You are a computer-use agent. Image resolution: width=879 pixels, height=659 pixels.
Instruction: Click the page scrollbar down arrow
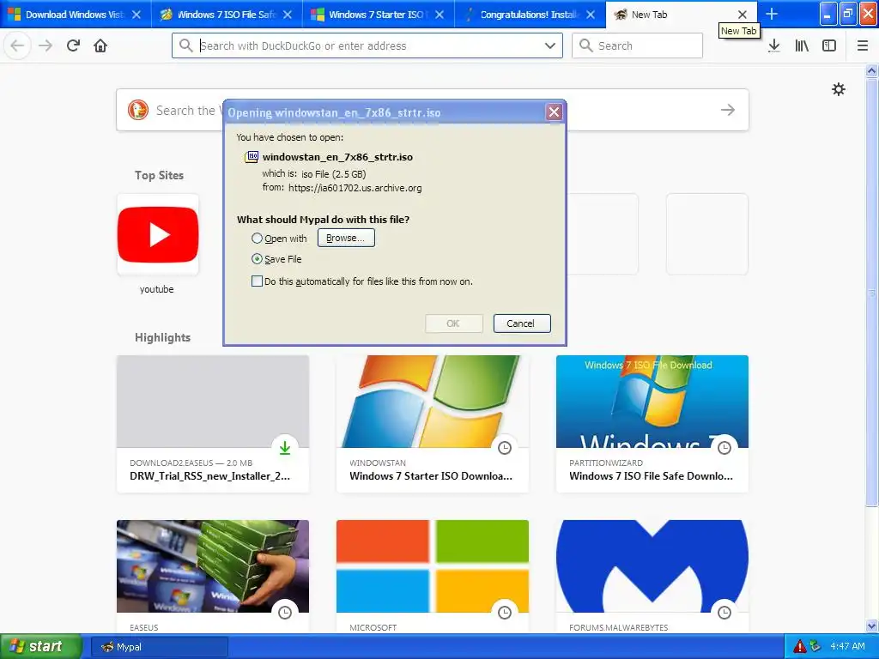coord(871,626)
